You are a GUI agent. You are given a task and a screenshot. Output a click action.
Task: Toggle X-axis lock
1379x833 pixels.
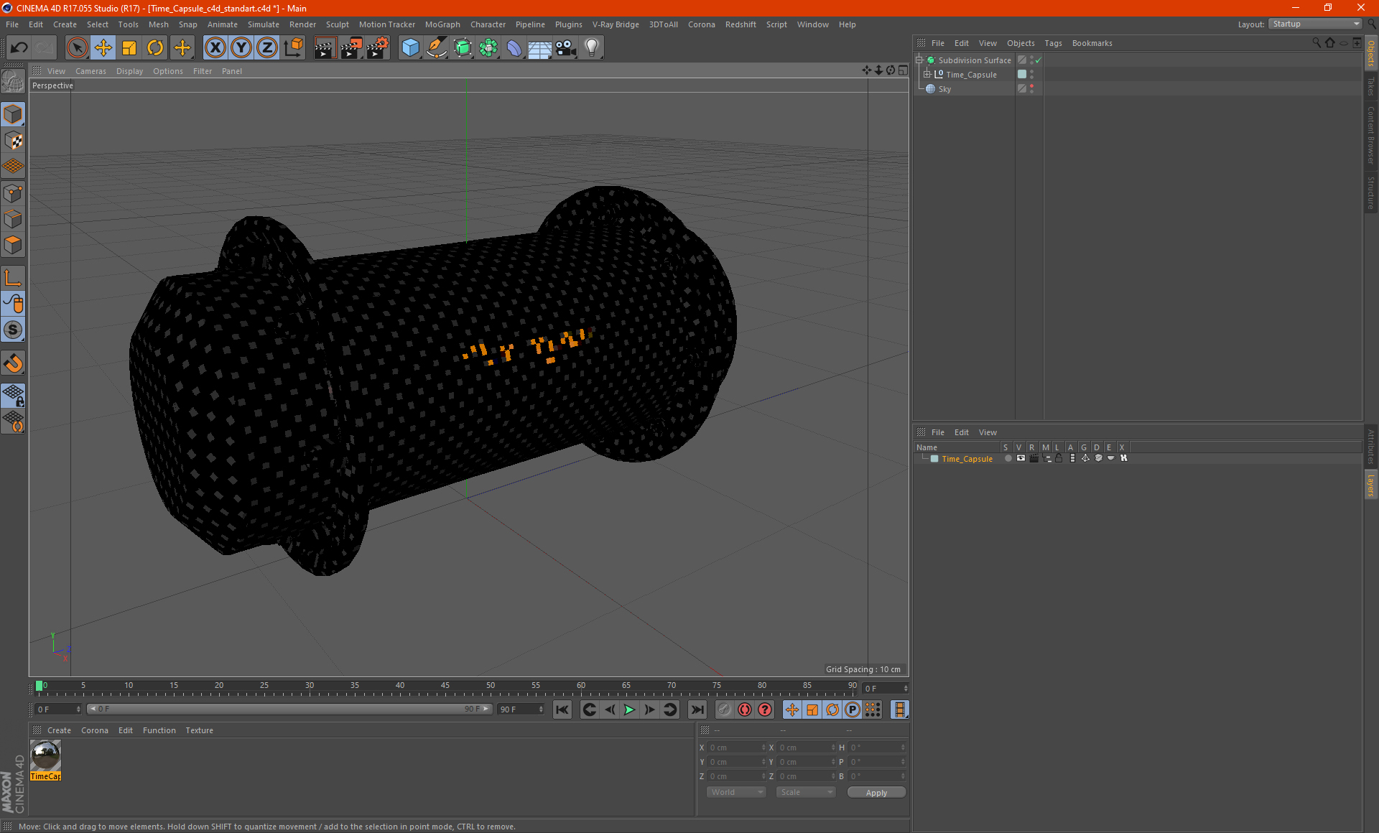coord(215,48)
